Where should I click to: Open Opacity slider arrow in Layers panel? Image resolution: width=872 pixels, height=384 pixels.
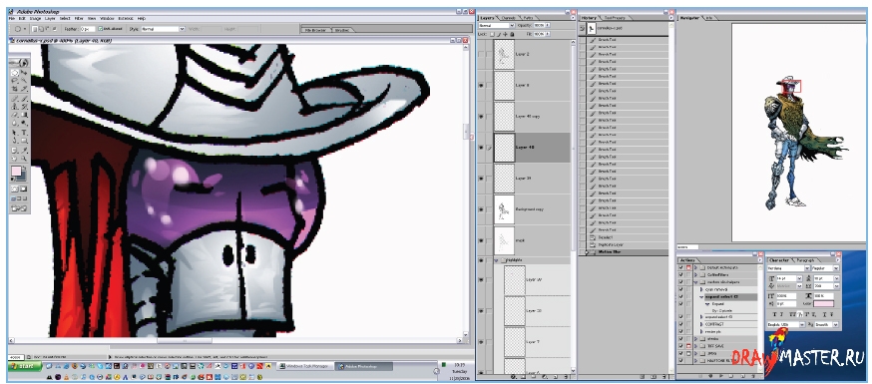548,26
